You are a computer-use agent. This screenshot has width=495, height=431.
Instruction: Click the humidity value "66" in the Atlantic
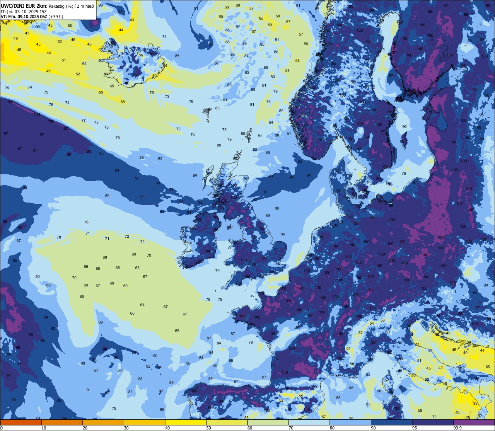tap(86, 267)
